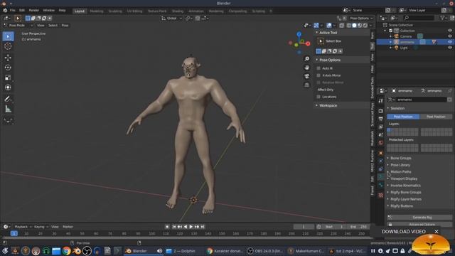Image resolution: width=455 pixels, height=256 pixels.
Task: Select the Select Box tool in left toolbar
Action: point(8,36)
